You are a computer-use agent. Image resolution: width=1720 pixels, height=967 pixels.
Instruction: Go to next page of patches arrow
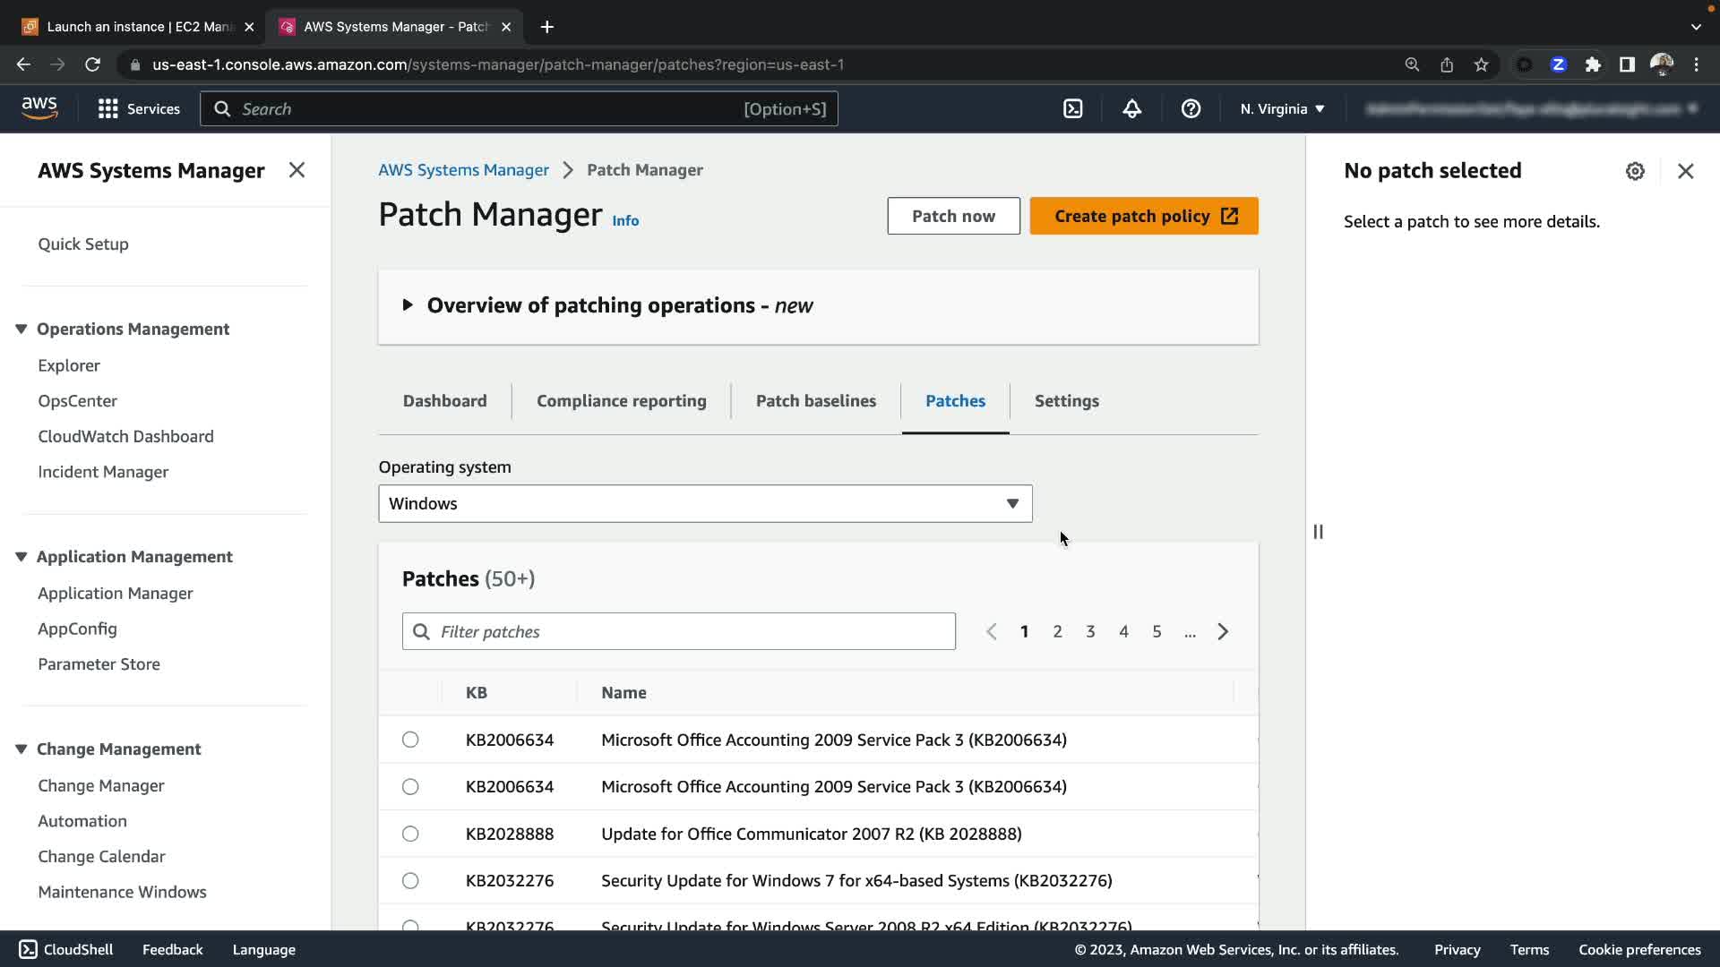point(1223,632)
